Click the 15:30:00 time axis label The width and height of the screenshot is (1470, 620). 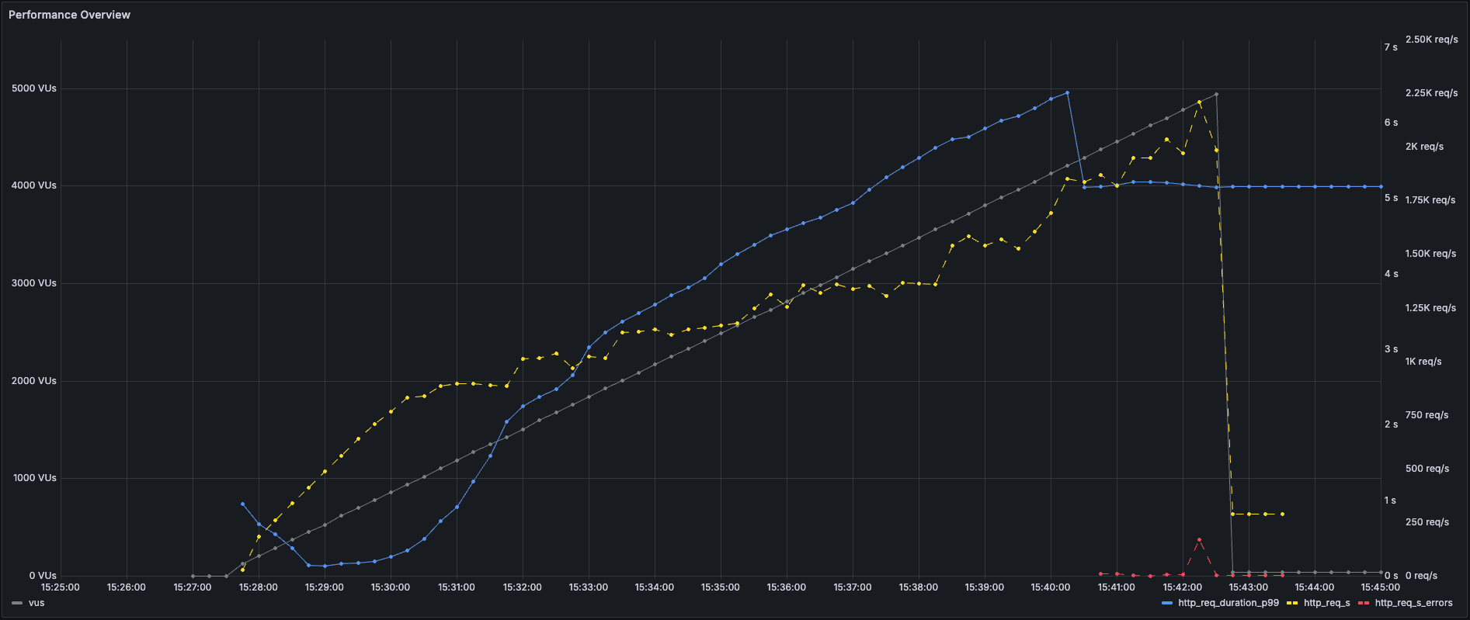390,587
